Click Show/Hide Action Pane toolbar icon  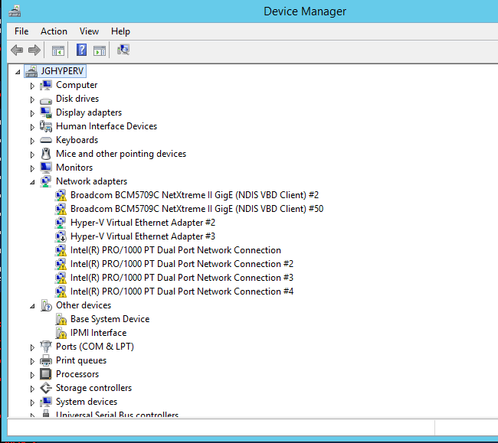100,50
